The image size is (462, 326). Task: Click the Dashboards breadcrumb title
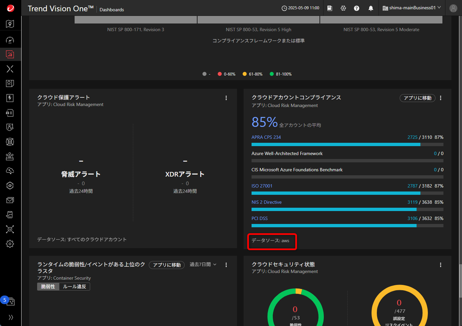[x=112, y=10]
